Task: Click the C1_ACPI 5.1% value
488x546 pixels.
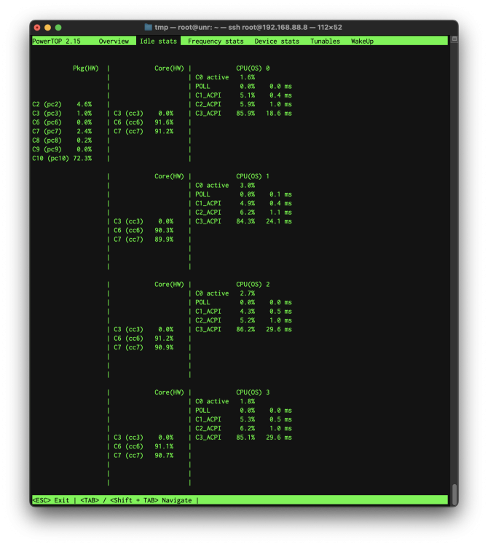Action: click(x=248, y=95)
